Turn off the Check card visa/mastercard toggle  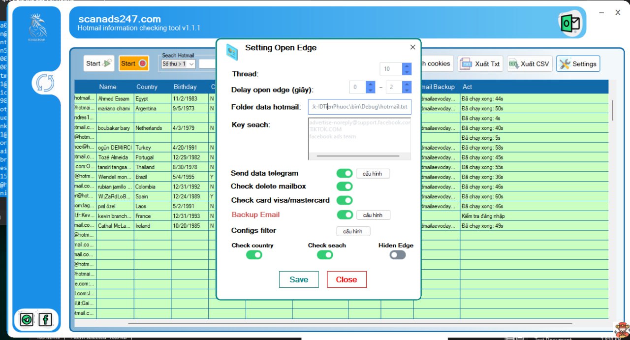point(345,200)
